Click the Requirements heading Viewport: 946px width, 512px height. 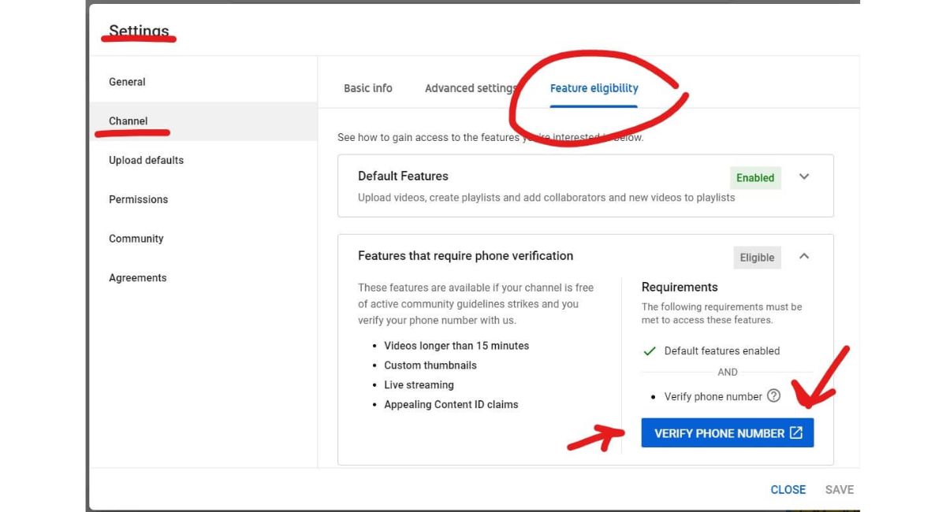680,288
